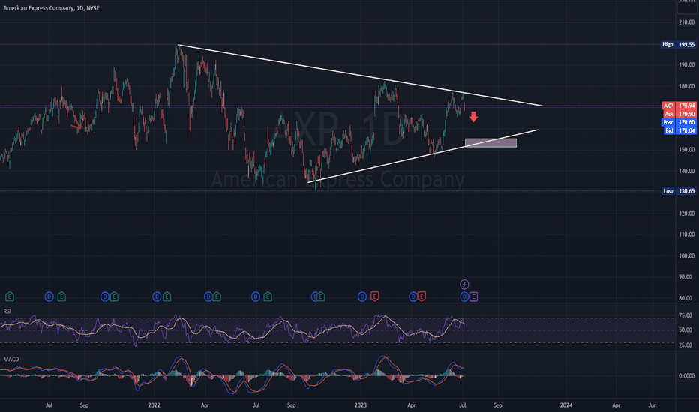
Task: Click the Bid 170.04 price label
Action: click(679, 130)
